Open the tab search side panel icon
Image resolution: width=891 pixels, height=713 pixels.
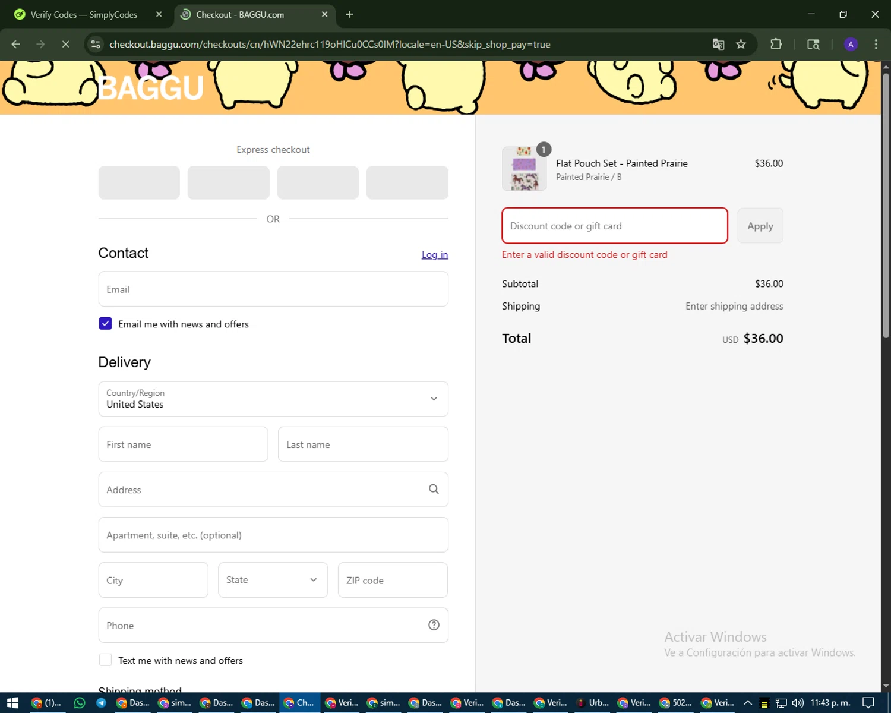(x=813, y=44)
